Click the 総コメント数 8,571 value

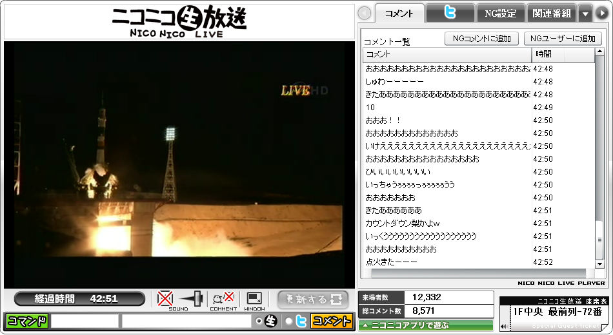[449, 311]
